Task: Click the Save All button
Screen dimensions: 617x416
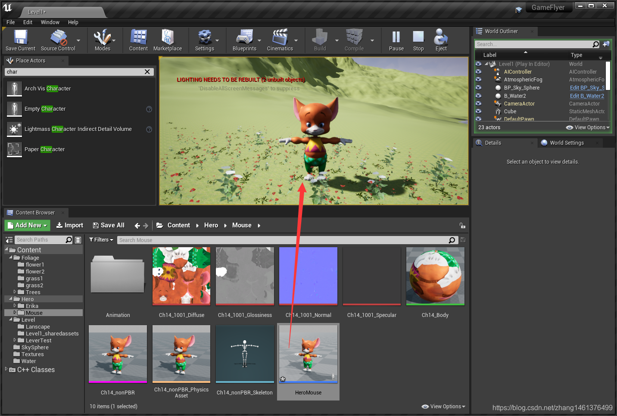Action: point(109,225)
